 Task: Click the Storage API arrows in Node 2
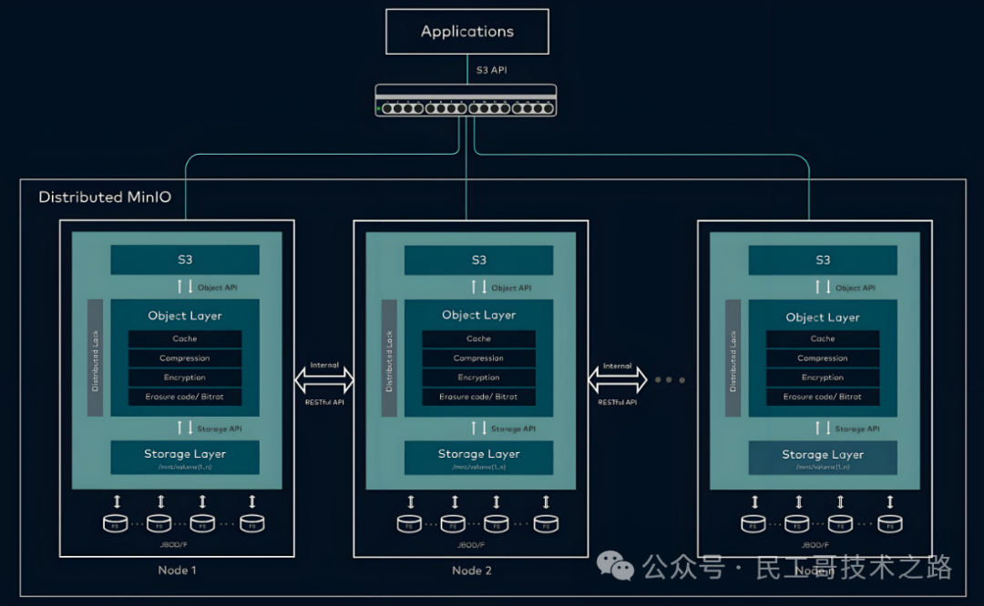pos(479,428)
